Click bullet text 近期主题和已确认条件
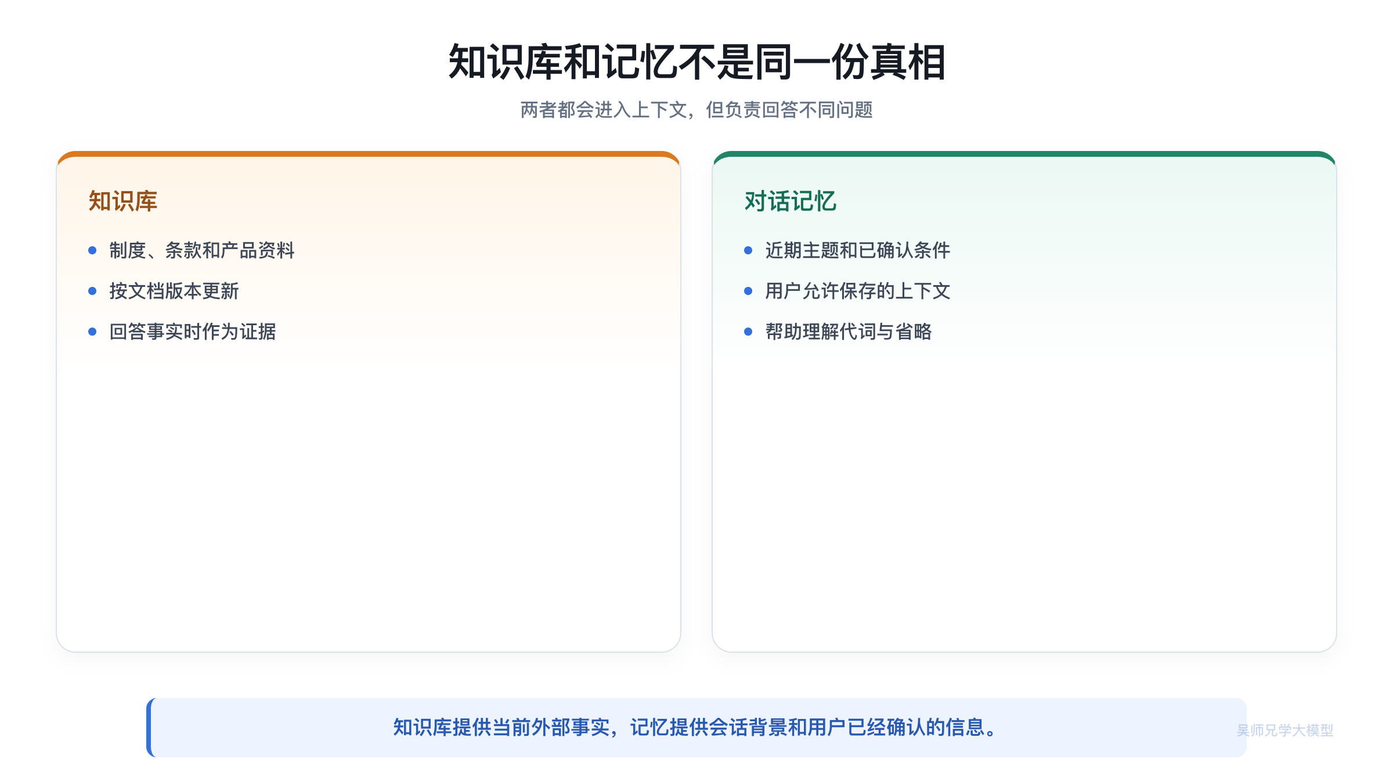 pyautogui.click(x=858, y=250)
